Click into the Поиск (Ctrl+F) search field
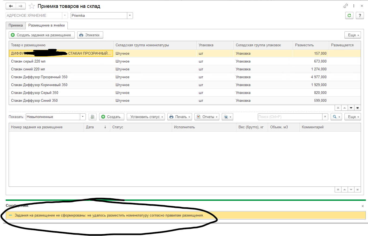Screen dimensions: 368x236 290,117
